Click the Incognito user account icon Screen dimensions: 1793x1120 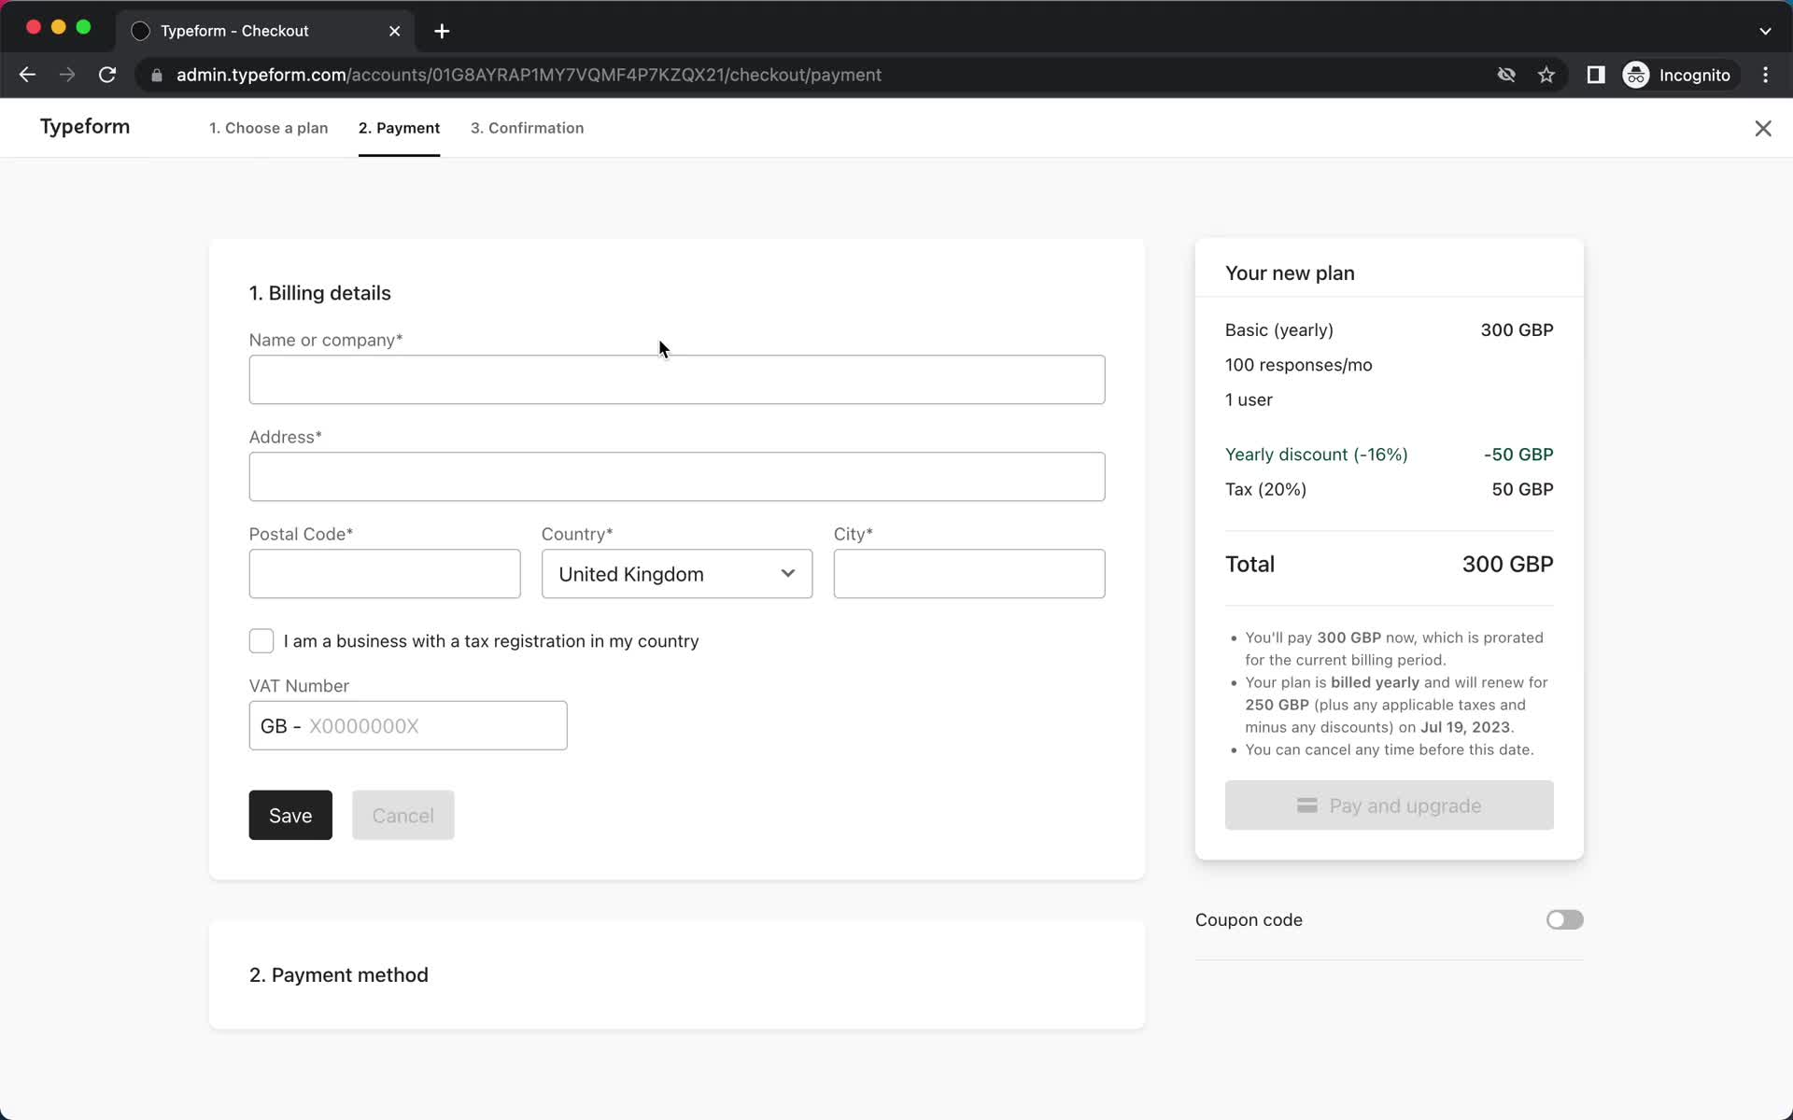(1635, 75)
